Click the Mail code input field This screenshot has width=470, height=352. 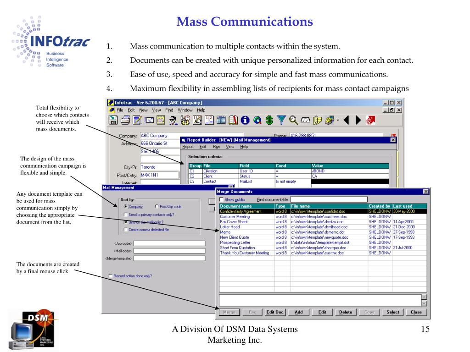pyautogui.click(x=169, y=251)
